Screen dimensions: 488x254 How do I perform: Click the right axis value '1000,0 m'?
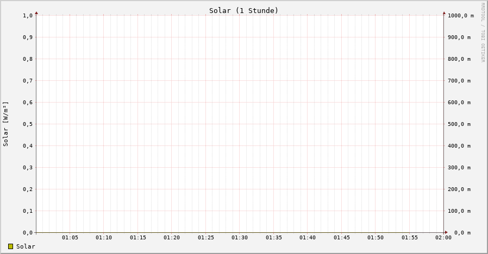pos(461,16)
